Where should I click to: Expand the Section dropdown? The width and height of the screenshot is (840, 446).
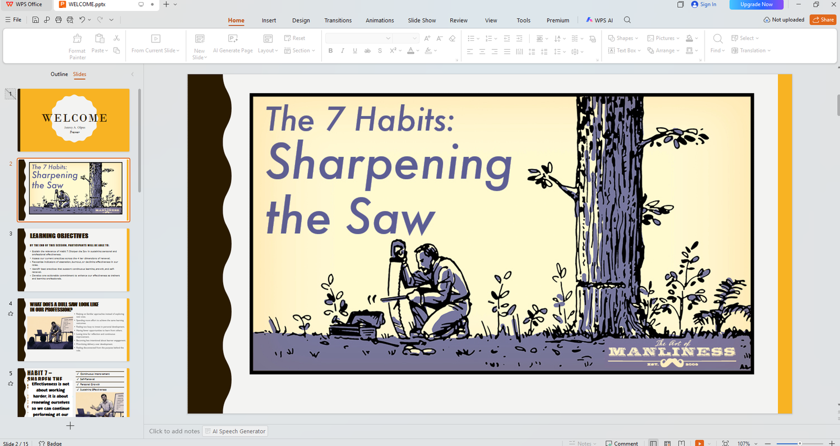point(300,50)
